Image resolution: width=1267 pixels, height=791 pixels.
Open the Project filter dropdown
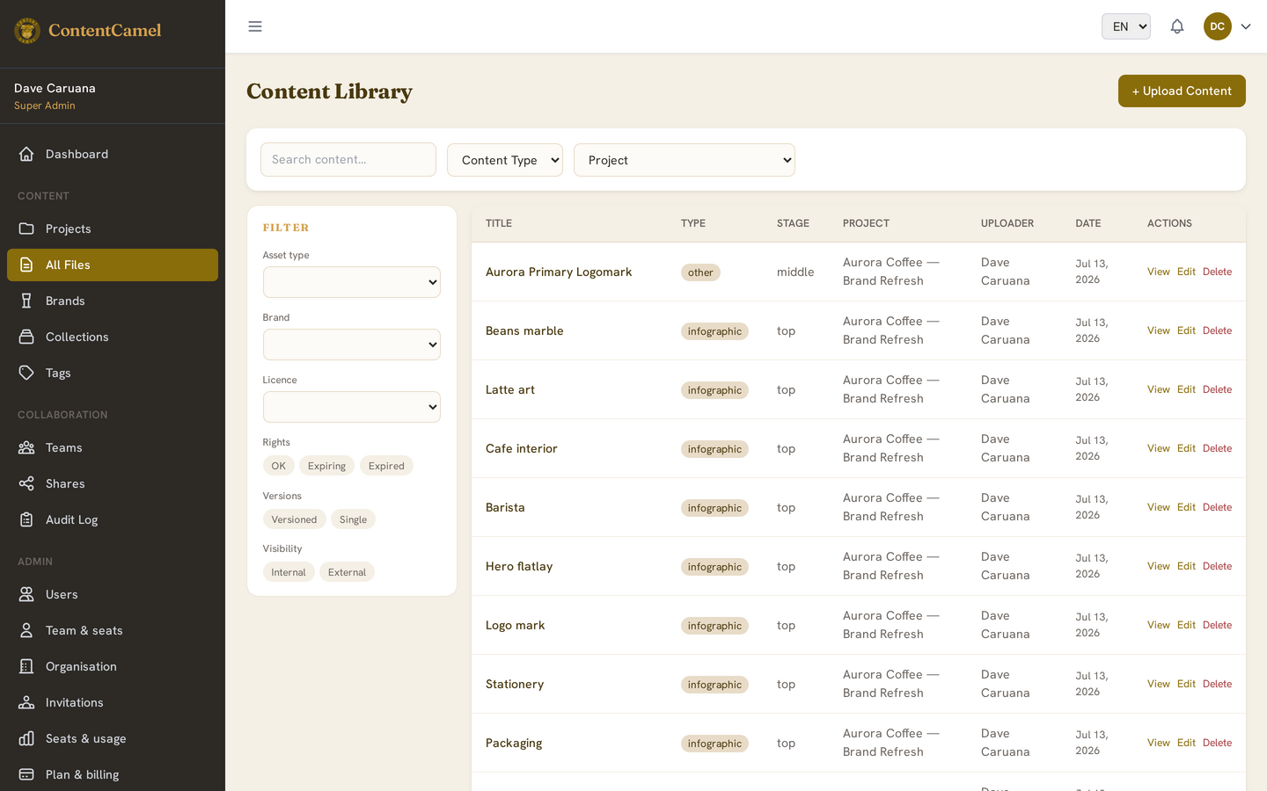pyautogui.click(x=685, y=160)
